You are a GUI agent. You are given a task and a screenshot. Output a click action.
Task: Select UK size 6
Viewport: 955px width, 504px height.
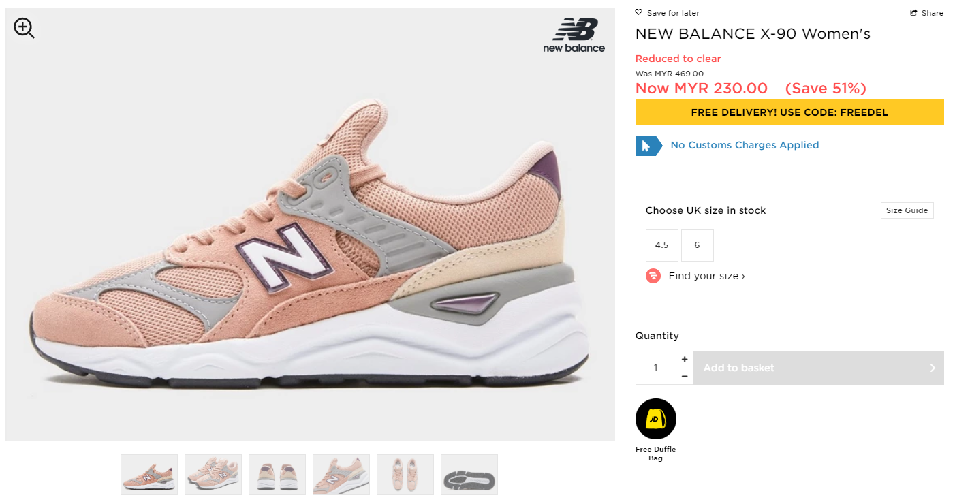pyautogui.click(x=697, y=245)
